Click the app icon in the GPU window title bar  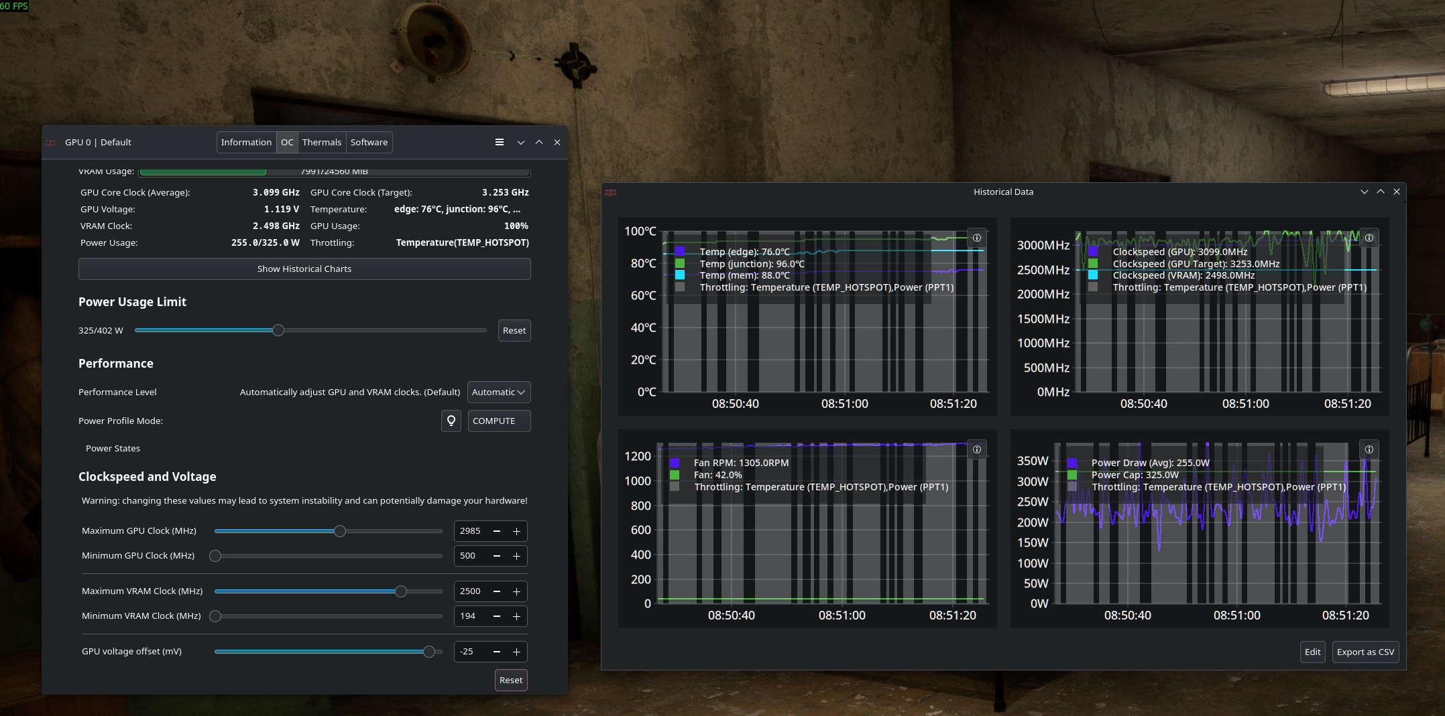51,143
